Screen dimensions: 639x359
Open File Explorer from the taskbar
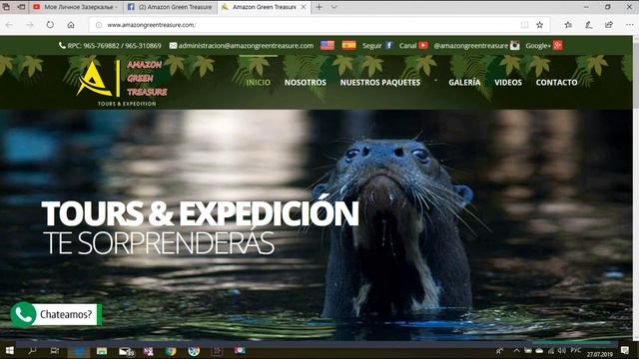(x=102, y=351)
